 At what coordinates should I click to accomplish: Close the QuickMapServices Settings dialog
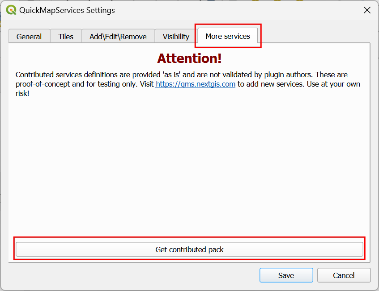point(367,10)
